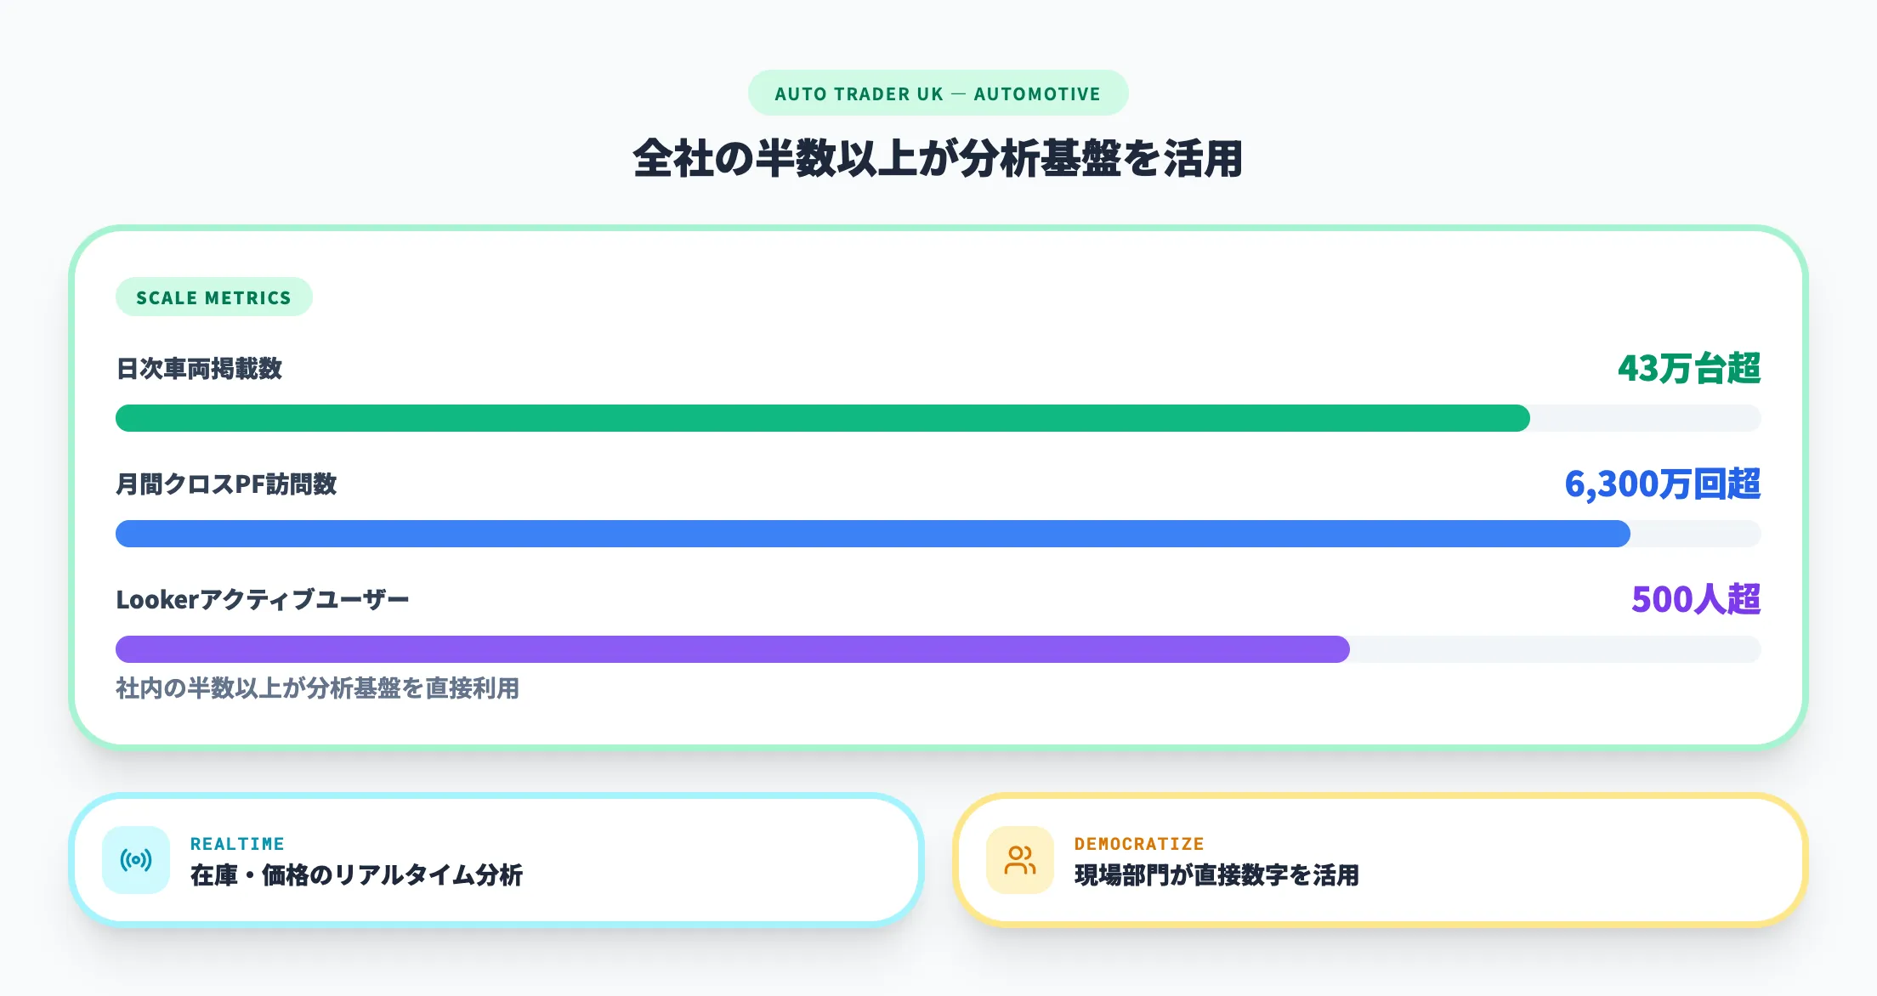The width and height of the screenshot is (1877, 996).
Task: Click the gray unfilled end of the purple bar
Action: coord(1556,649)
